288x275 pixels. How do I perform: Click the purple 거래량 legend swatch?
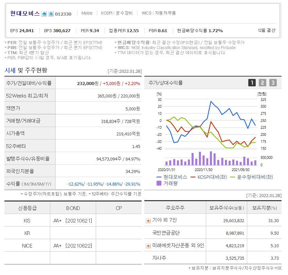(159, 183)
